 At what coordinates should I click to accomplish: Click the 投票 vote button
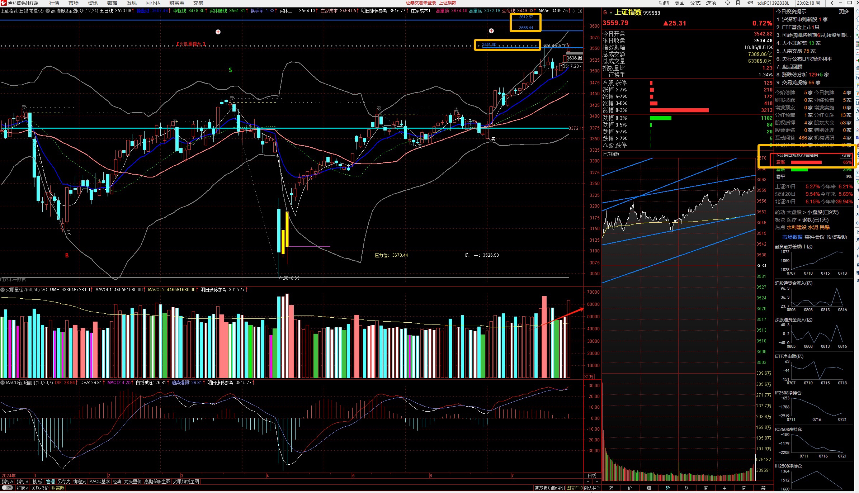coord(846,156)
